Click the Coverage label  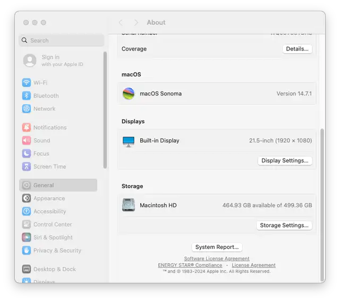click(x=134, y=49)
